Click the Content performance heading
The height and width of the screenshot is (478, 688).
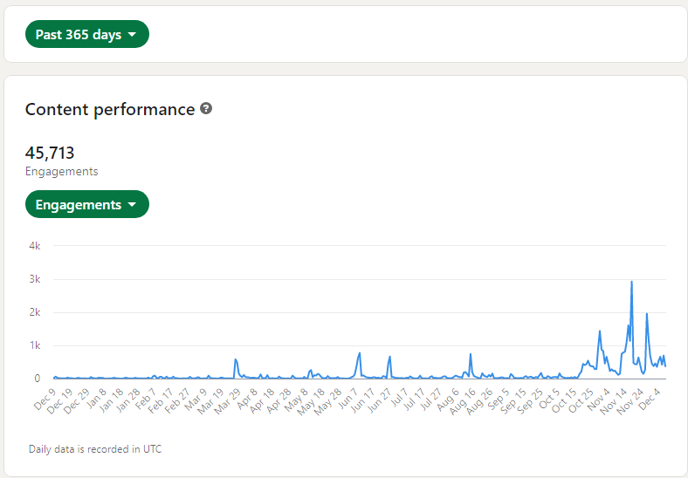click(x=110, y=109)
